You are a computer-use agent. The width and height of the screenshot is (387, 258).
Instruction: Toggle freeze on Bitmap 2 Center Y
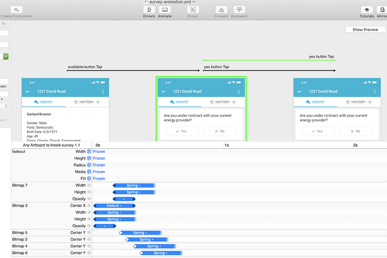(89, 240)
